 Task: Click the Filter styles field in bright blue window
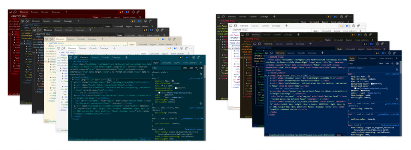[362, 64]
